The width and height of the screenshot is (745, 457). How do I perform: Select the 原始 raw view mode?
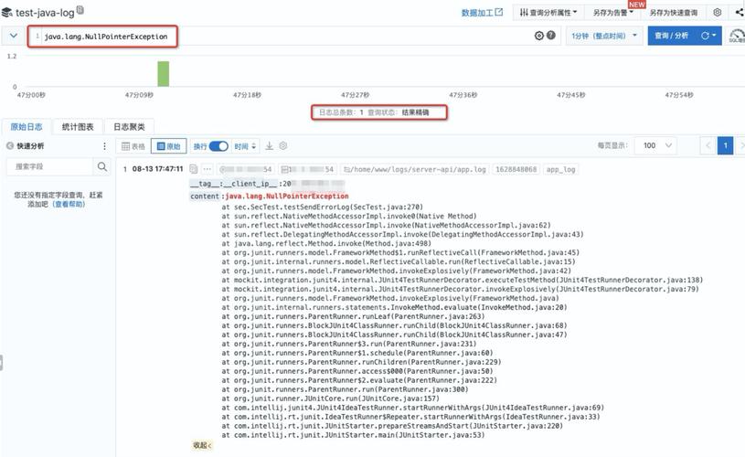tap(170, 146)
